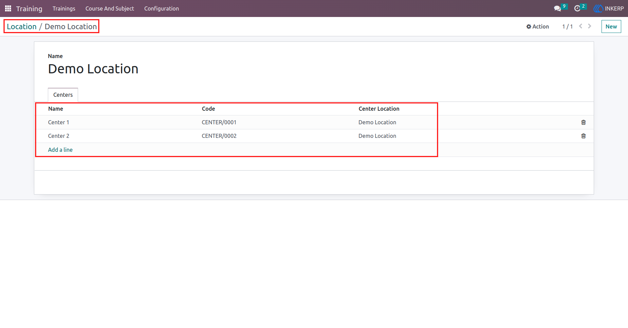Open the Action gear dropdown
The width and height of the screenshot is (628, 328).
pos(537,26)
